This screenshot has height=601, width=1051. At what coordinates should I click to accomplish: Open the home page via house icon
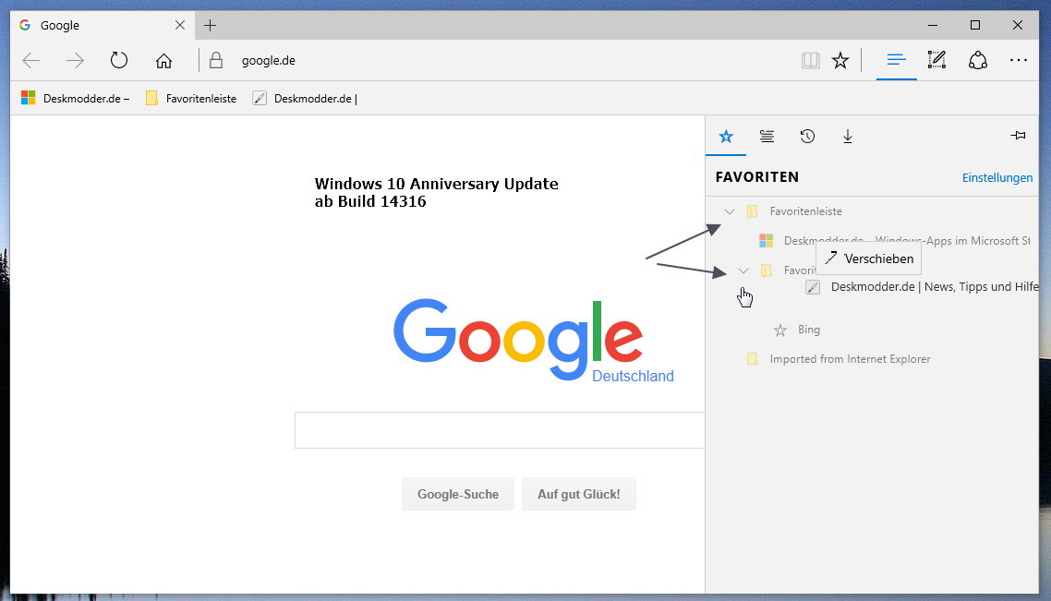(163, 61)
